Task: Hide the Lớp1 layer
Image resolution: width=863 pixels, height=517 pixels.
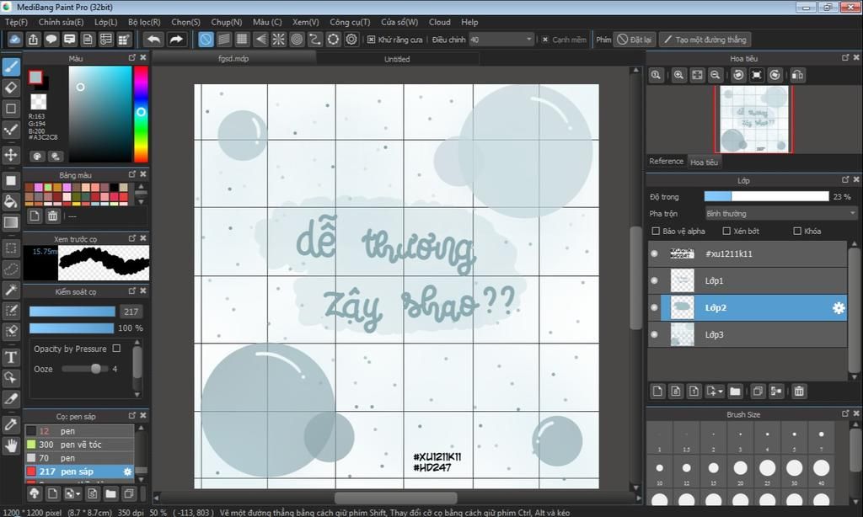Action: tap(654, 280)
